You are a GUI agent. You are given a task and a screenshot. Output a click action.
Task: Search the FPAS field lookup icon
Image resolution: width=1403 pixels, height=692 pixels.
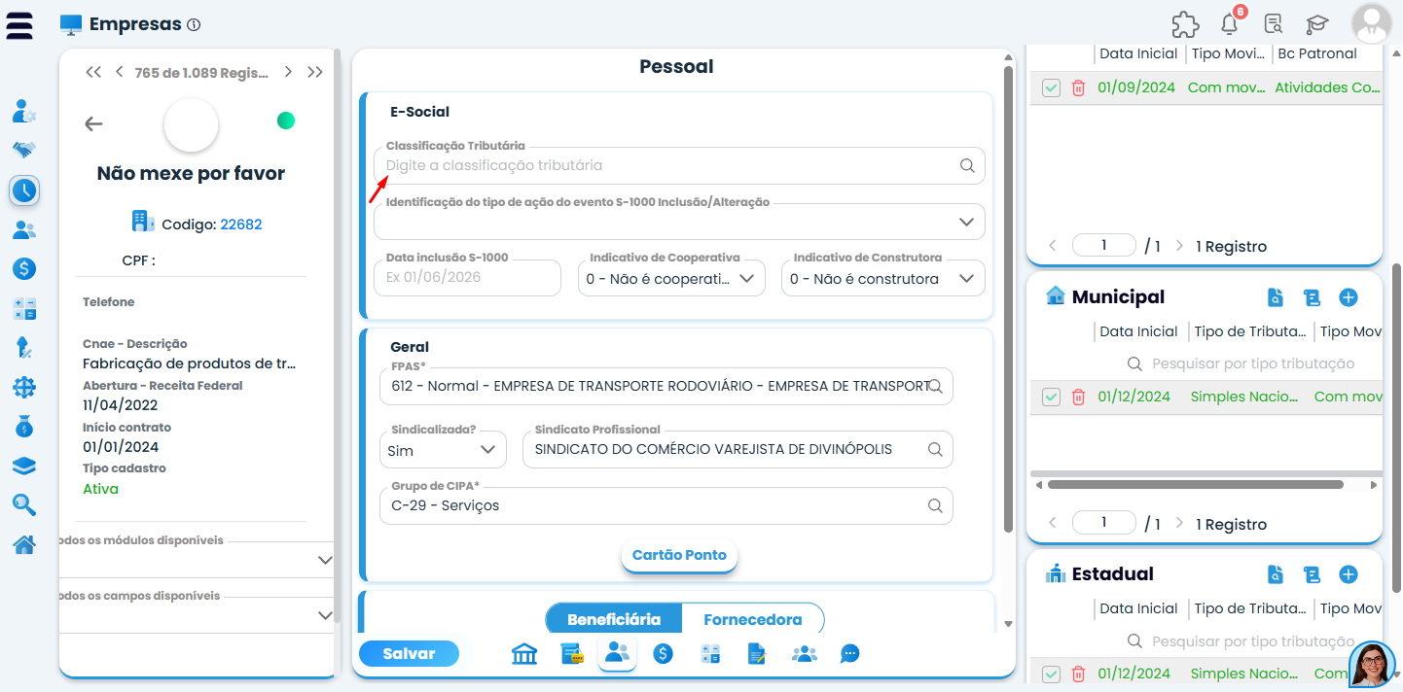(x=935, y=386)
